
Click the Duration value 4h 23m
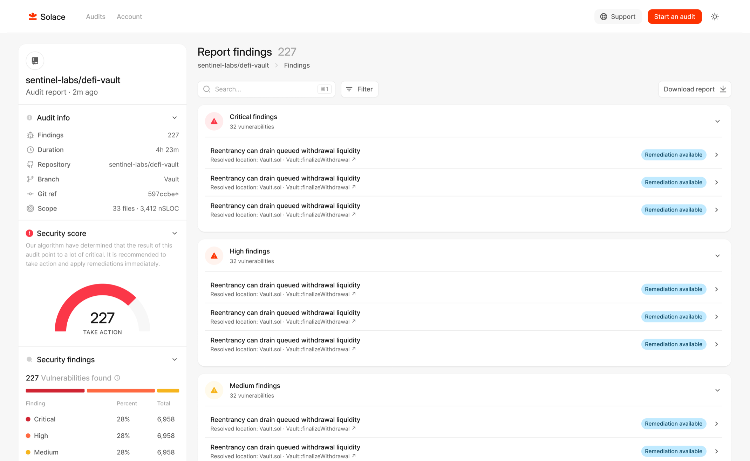pos(167,150)
